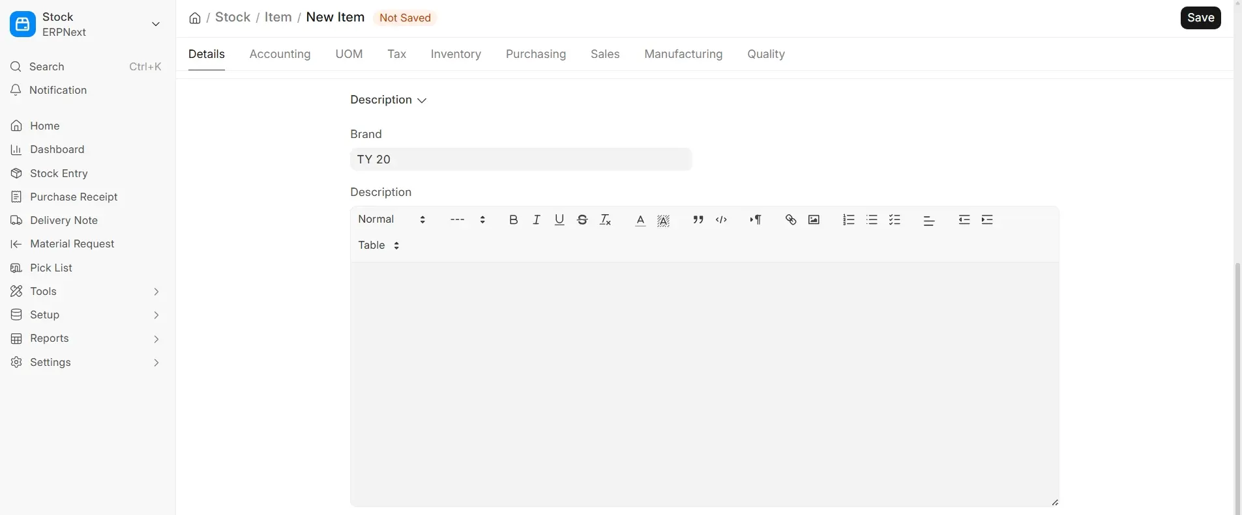Collapse the Description section

pyautogui.click(x=389, y=100)
